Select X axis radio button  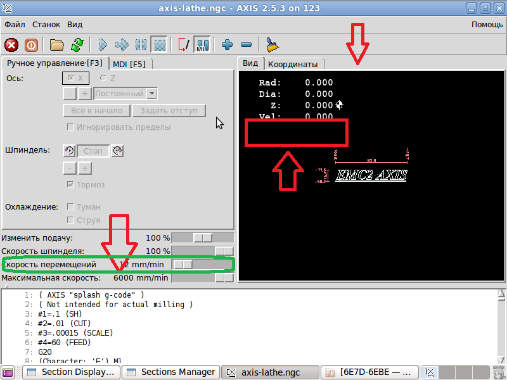pyautogui.click(x=75, y=78)
